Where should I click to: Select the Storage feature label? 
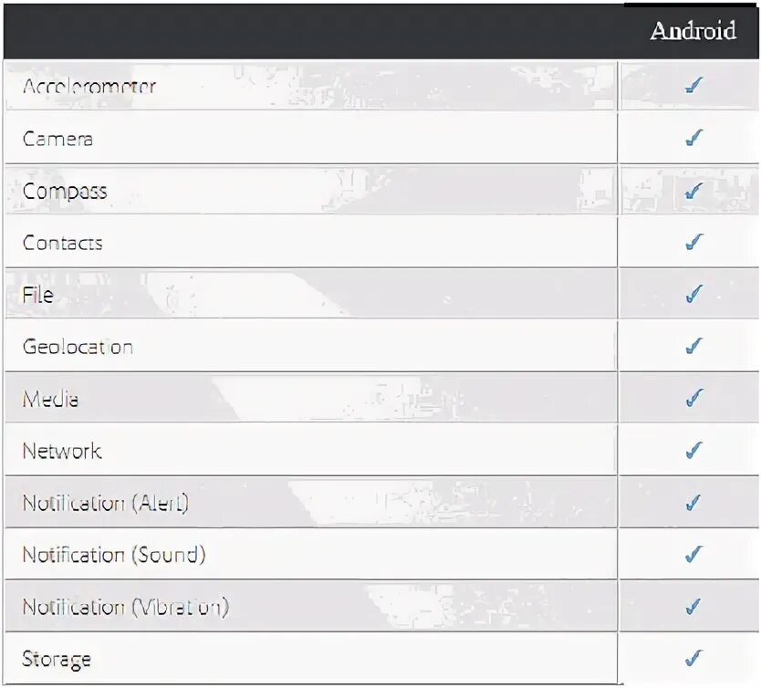tap(57, 659)
